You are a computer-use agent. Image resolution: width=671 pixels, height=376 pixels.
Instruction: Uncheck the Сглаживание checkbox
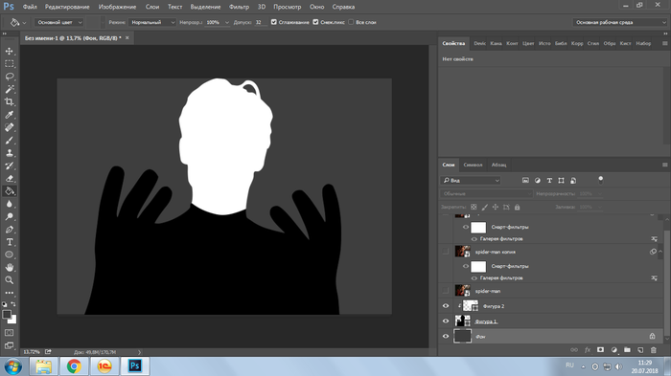pyautogui.click(x=274, y=22)
